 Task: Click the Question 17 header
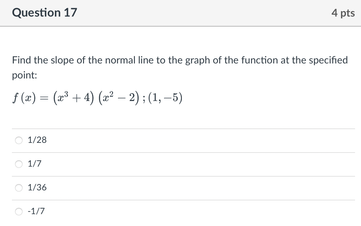coord(44,13)
